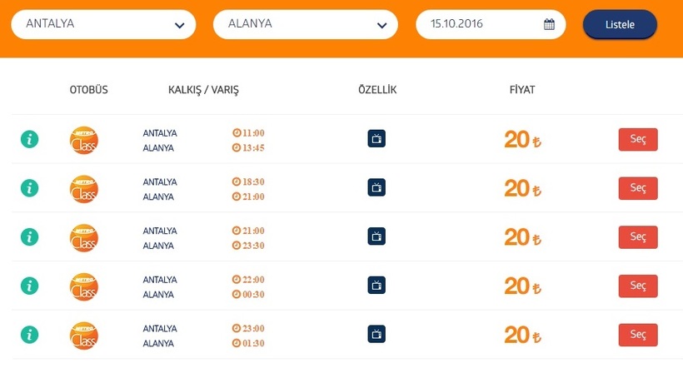Click Class bus logo for 18:30 trip

pos(84,189)
